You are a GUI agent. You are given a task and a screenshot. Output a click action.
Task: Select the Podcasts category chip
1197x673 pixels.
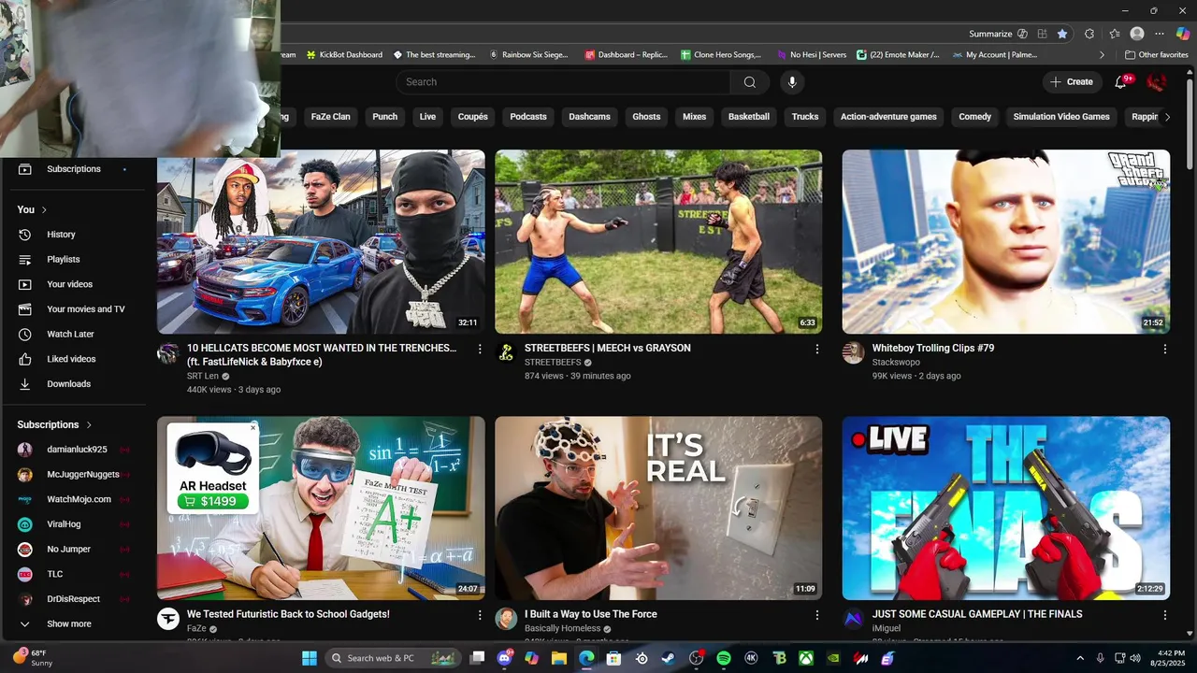click(528, 117)
